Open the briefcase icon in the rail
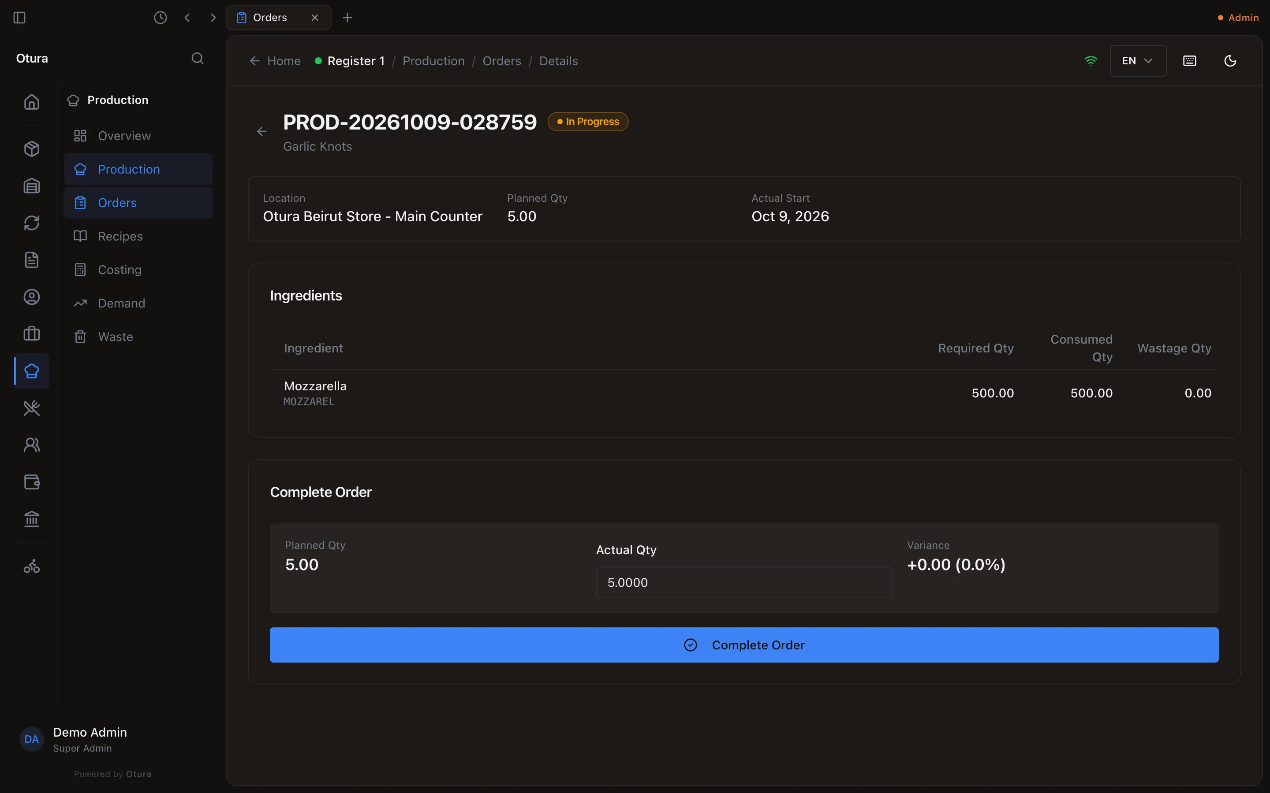The width and height of the screenshot is (1270, 793). click(31, 334)
